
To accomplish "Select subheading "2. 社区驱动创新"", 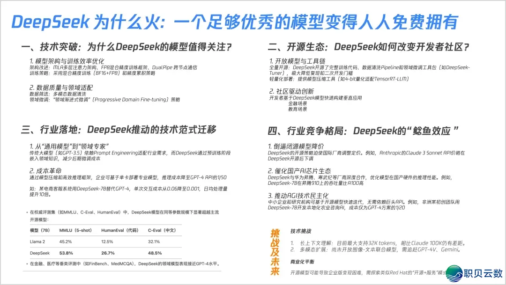I will [291, 91].
